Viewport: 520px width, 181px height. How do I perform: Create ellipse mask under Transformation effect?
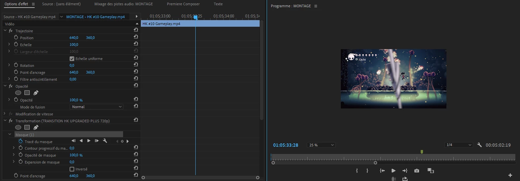click(x=18, y=127)
